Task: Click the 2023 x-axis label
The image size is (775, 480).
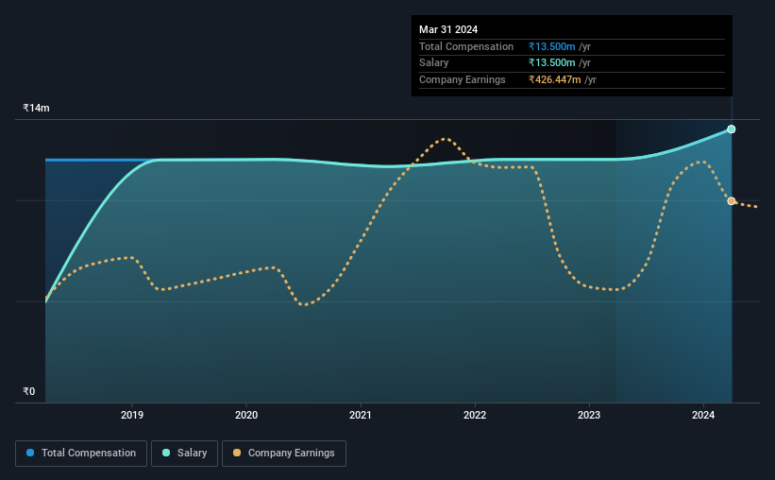Action: coord(589,415)
